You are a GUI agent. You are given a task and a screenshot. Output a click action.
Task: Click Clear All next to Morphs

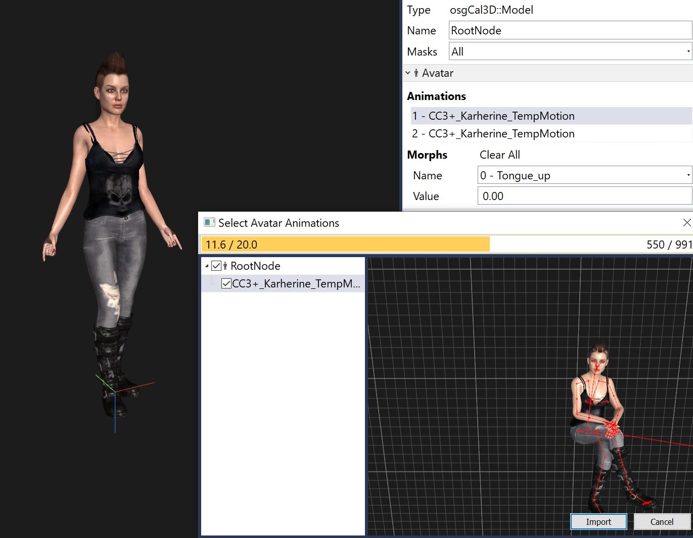coord(499,155)
